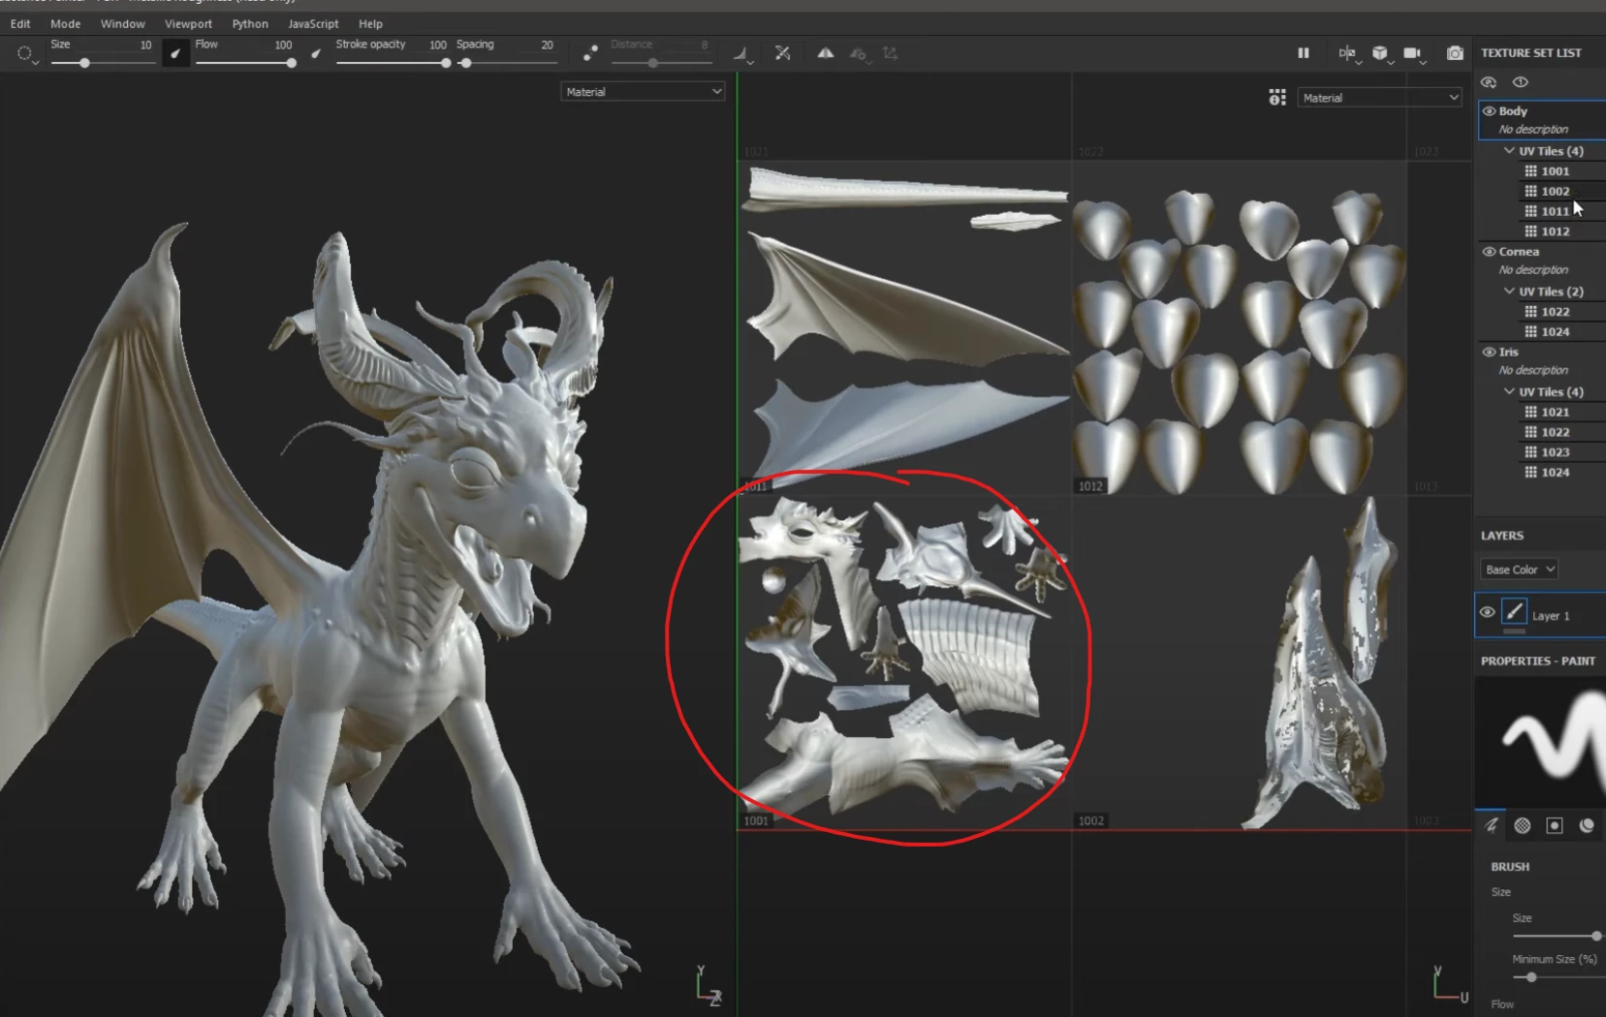Open the Help menu
Screen dimensions: 1606x1017
(x=370, y=23)
